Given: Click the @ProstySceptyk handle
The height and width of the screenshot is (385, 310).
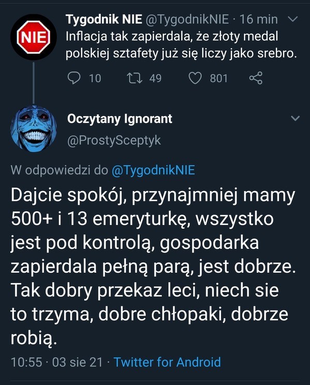Looking at the screenshot, I should tap(114, 140).
